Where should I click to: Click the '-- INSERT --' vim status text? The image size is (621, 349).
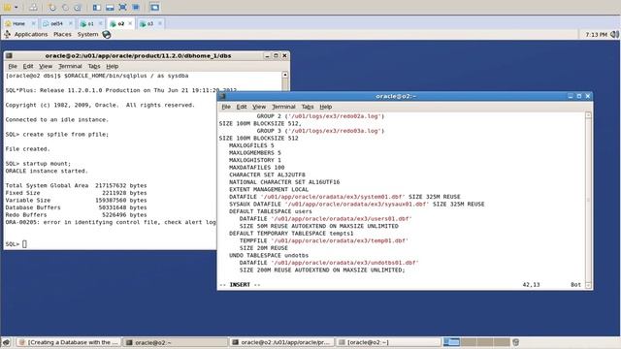click(x=240, y=285)
